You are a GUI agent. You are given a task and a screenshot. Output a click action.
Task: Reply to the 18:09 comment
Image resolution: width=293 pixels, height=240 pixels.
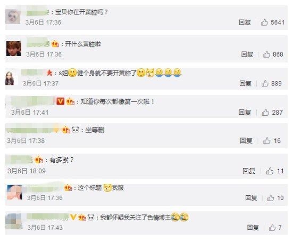point(249,171)
